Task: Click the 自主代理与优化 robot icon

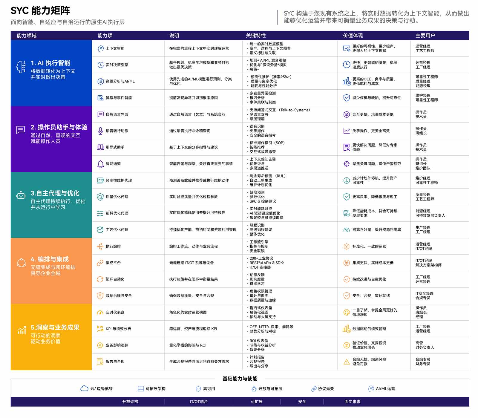Action: coord(21,195)
